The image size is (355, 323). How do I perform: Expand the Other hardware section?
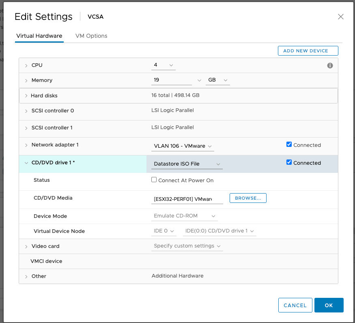26,276
